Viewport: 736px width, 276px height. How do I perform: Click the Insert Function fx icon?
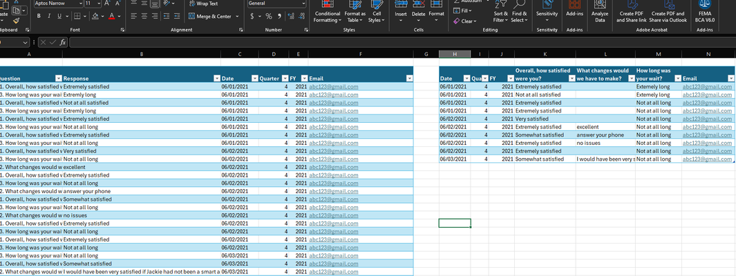(63, 42)
